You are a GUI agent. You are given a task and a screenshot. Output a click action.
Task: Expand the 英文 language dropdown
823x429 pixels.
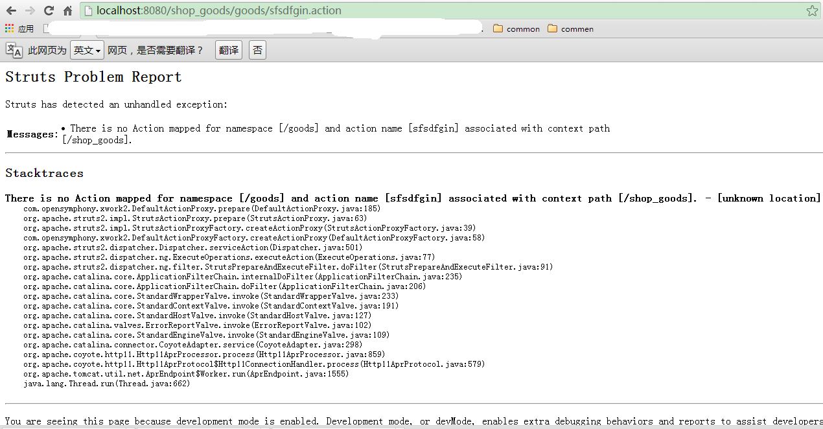87,50
